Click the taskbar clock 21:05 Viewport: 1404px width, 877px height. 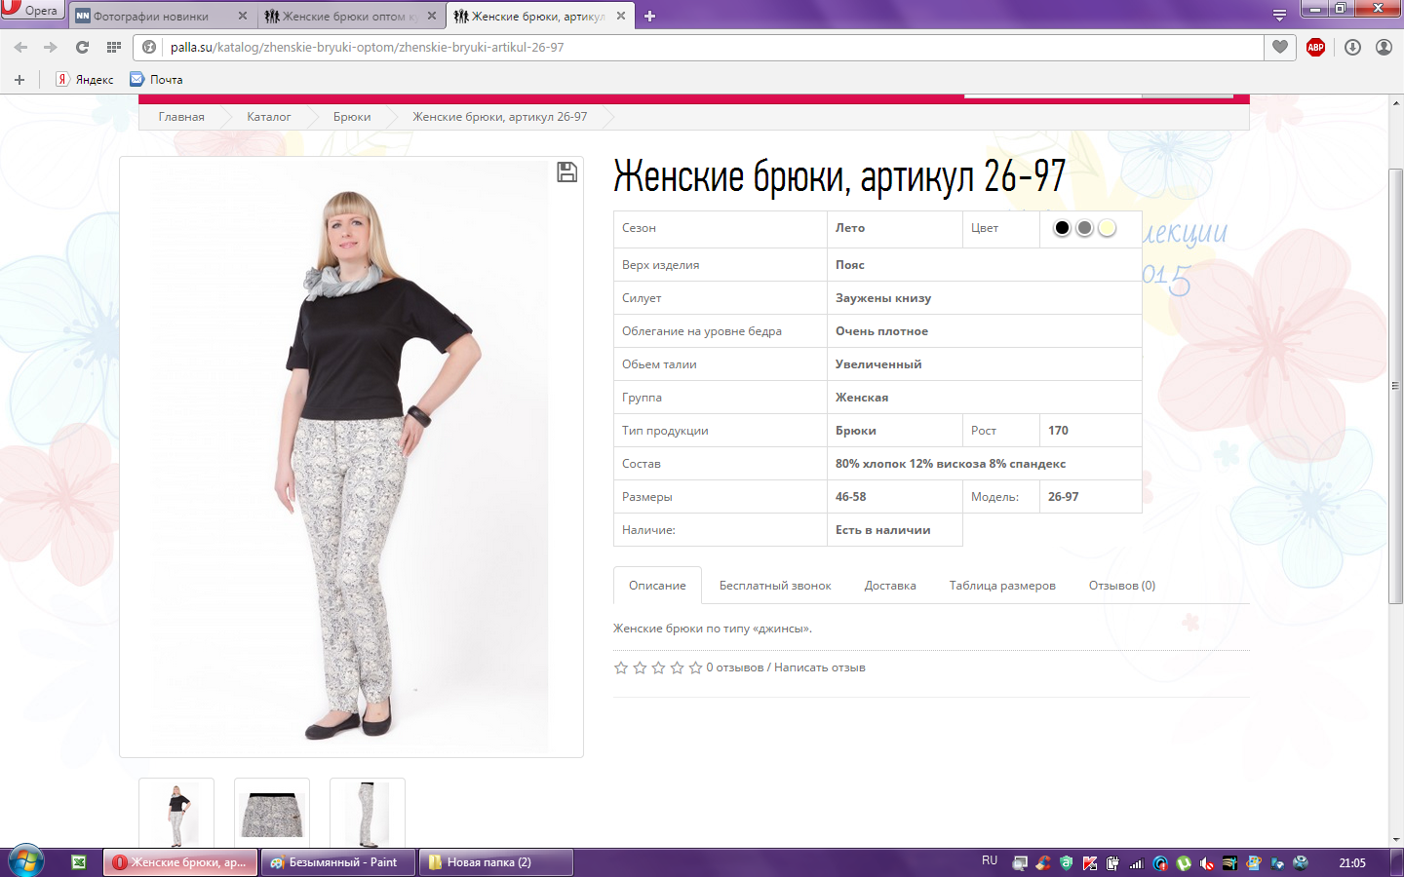click(x=1352, y=862)
